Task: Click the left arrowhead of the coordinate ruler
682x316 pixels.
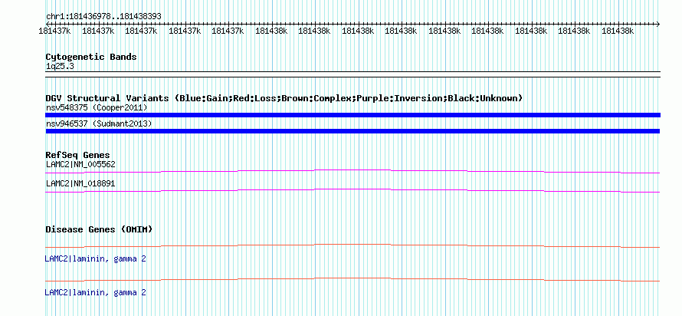Action: (x=48, y=24)
